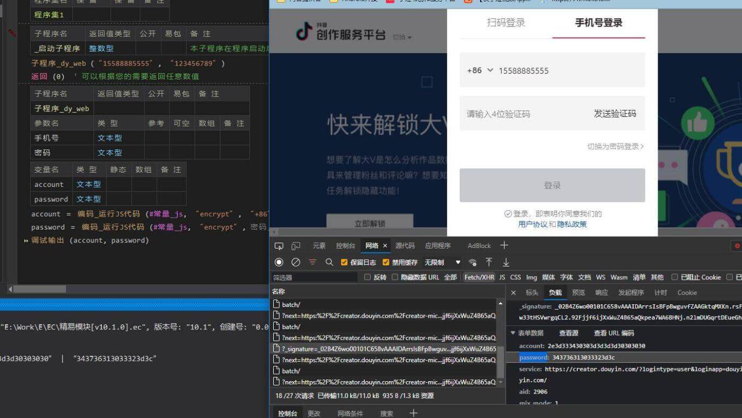Switch to 应用程序 tab
The height and width of the screenshot is (418, 742).
pyautogui.click(x=438, y=246)
